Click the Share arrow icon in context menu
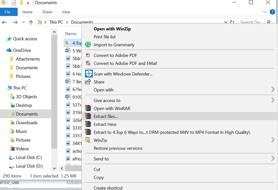The image size is (278, 190). tap(88, 82)
